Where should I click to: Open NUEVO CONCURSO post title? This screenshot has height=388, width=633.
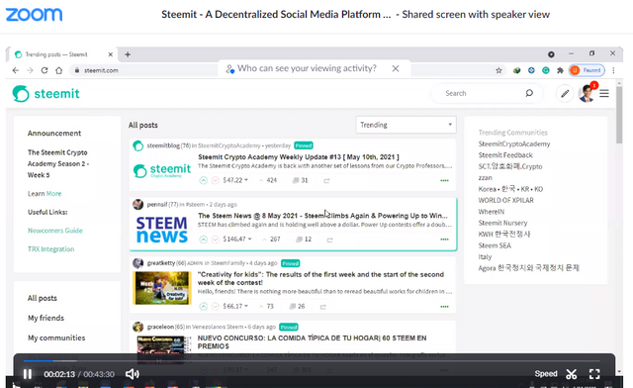[312, 341]
